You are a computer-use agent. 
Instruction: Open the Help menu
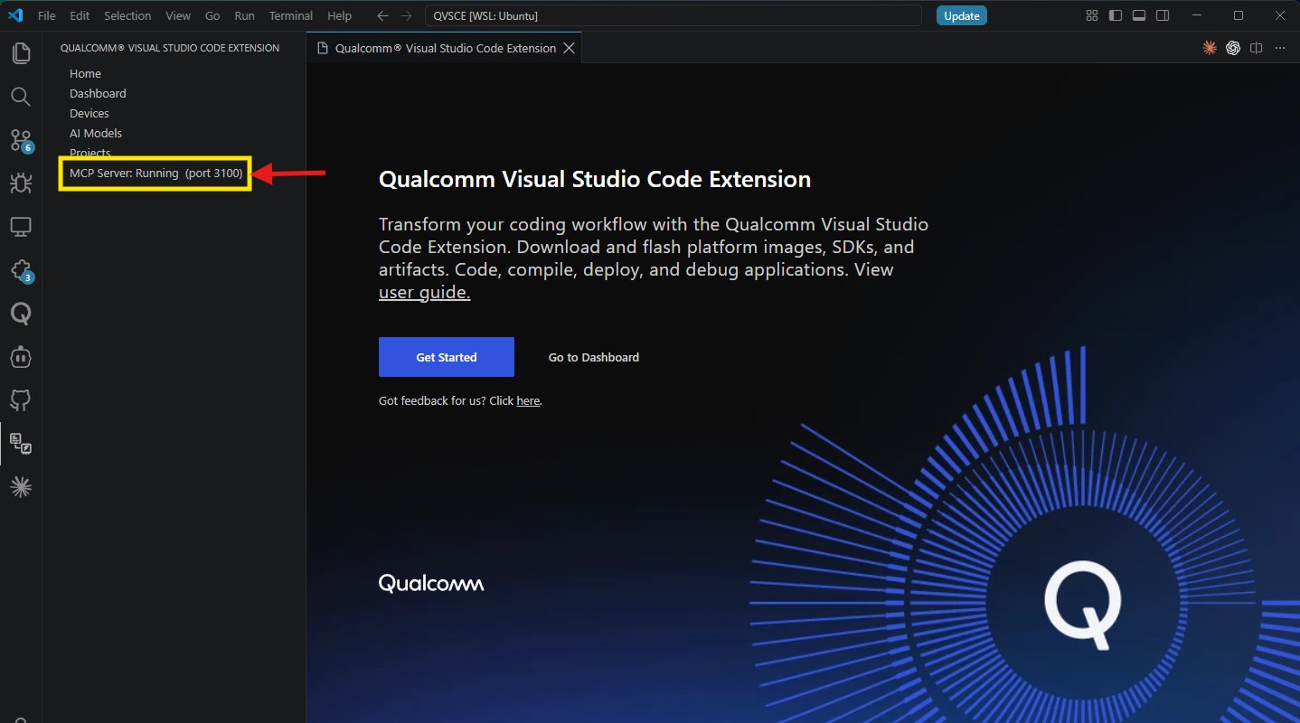339,15
